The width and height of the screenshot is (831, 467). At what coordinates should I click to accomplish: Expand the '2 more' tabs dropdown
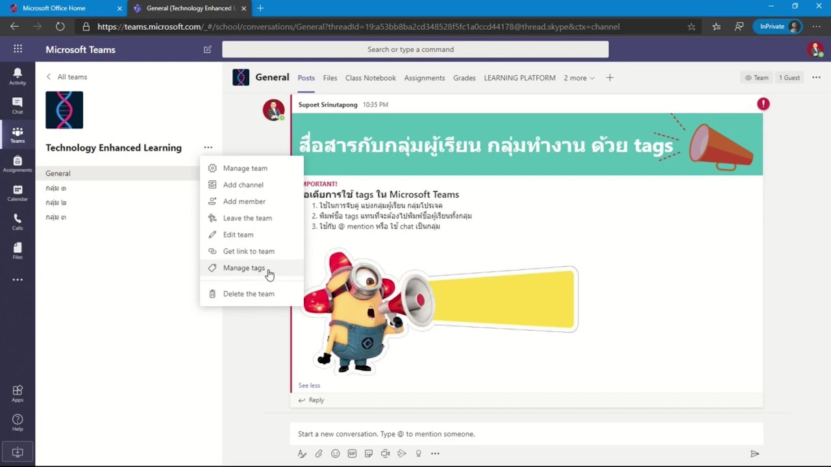579,78
